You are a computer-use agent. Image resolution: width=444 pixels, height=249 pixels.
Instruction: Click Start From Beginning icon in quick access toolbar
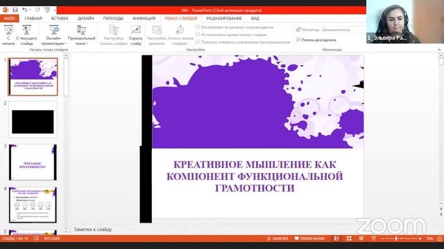pos(47,10)
